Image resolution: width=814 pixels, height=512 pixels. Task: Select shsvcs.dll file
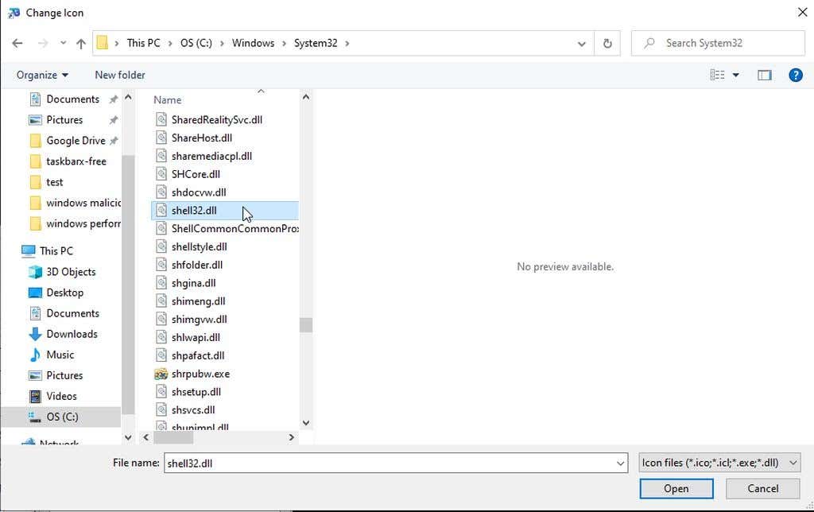coord(184,411)
